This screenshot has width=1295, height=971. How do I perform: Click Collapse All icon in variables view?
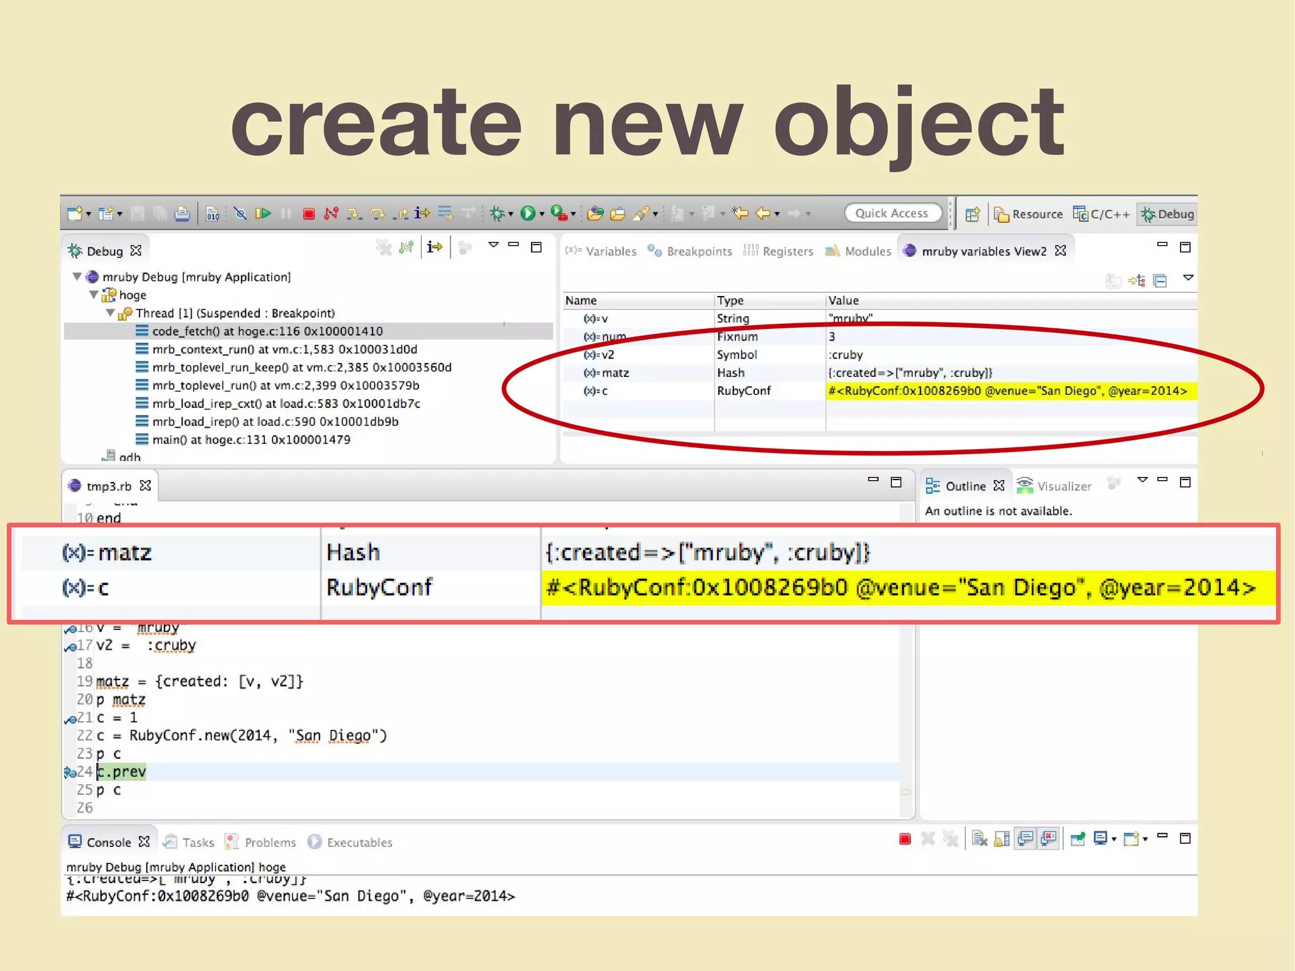point(1160,281)
